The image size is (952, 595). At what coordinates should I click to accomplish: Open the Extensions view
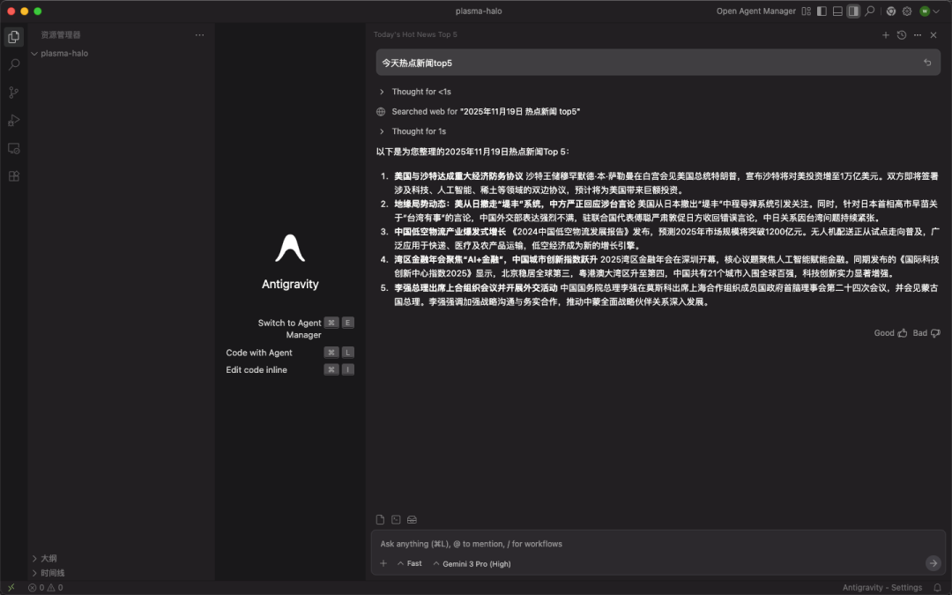13,175
